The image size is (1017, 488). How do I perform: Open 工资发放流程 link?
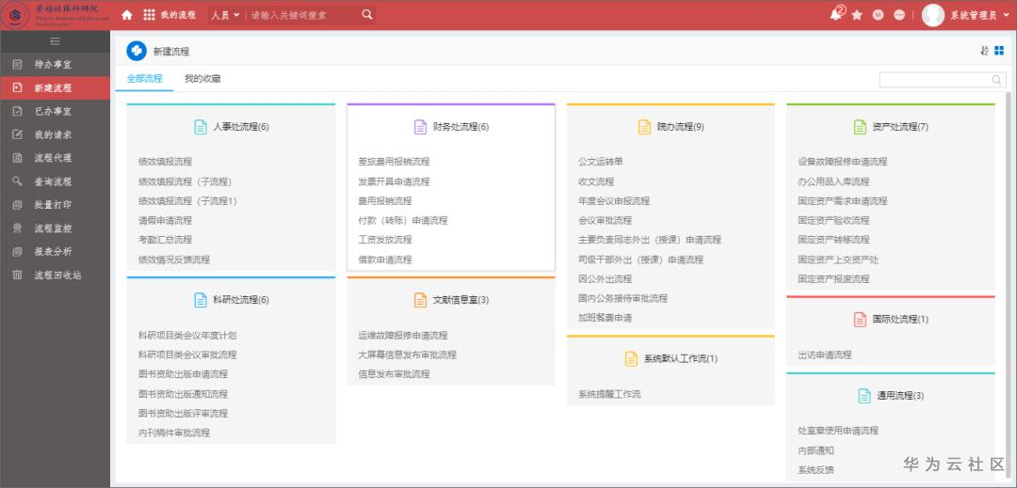point(385,240)
